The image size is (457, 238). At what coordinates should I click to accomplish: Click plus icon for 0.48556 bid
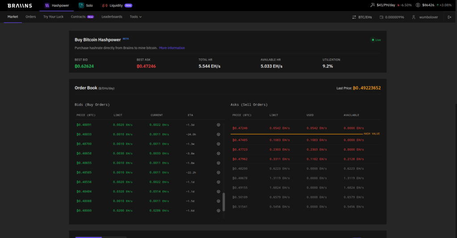pos(218,182)
